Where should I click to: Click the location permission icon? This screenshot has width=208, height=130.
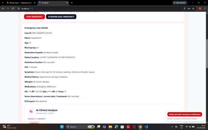185,9
